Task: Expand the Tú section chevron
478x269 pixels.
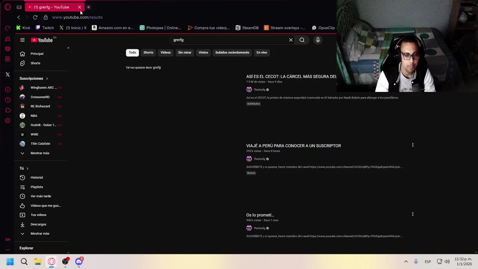Action: [27, 168]
